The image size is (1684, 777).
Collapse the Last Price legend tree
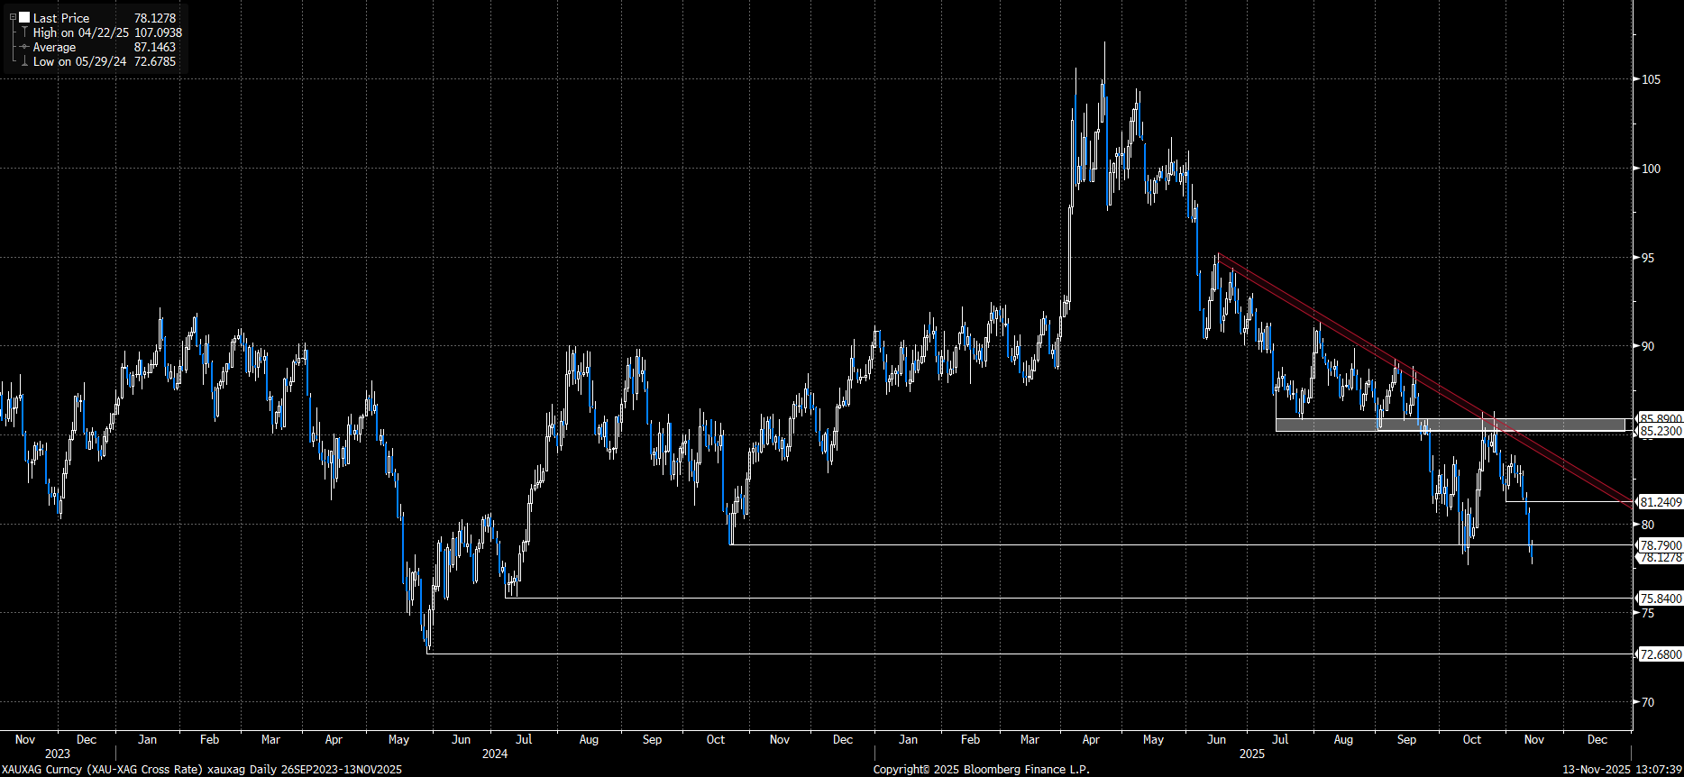click(x=13, y=17)
